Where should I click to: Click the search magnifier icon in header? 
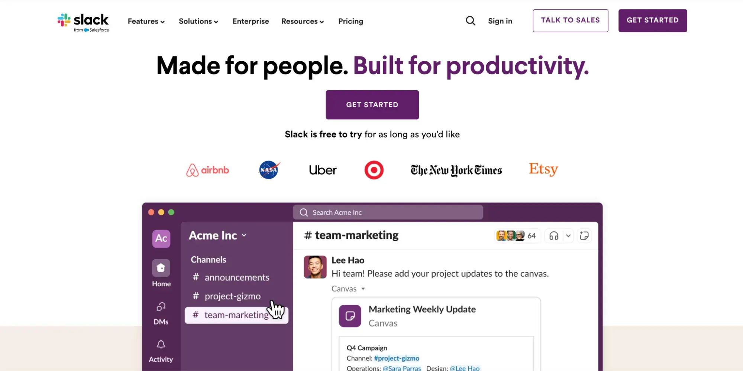470,21
